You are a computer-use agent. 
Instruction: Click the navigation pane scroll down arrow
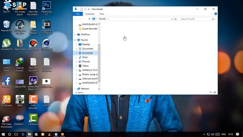click(x=99, y=89)
